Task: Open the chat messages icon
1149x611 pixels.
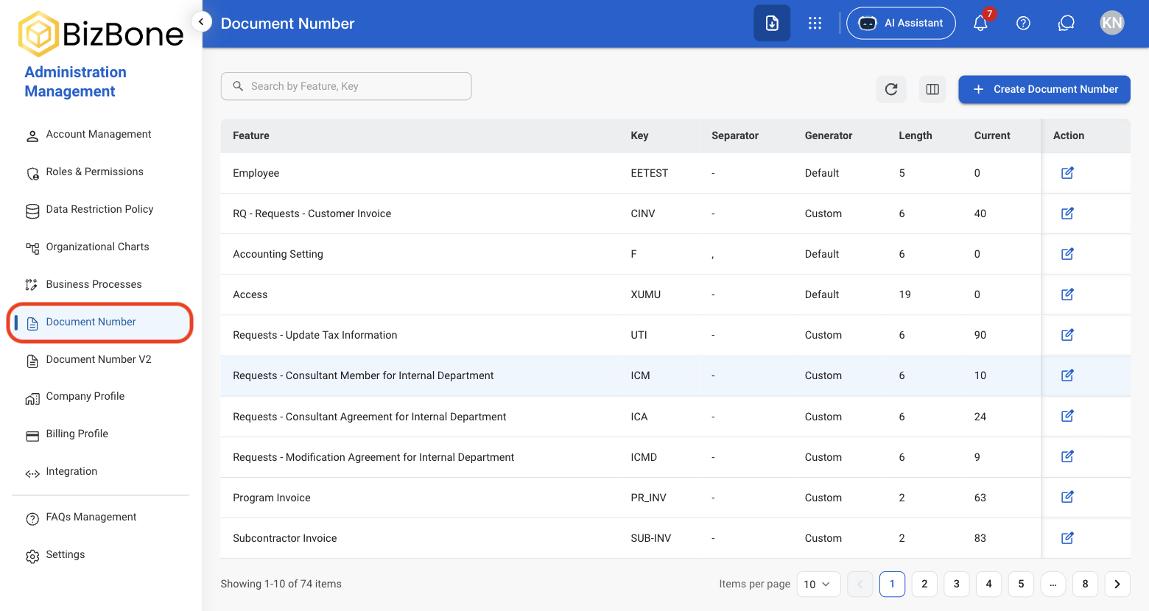Action: click(x=1066, y=24)
